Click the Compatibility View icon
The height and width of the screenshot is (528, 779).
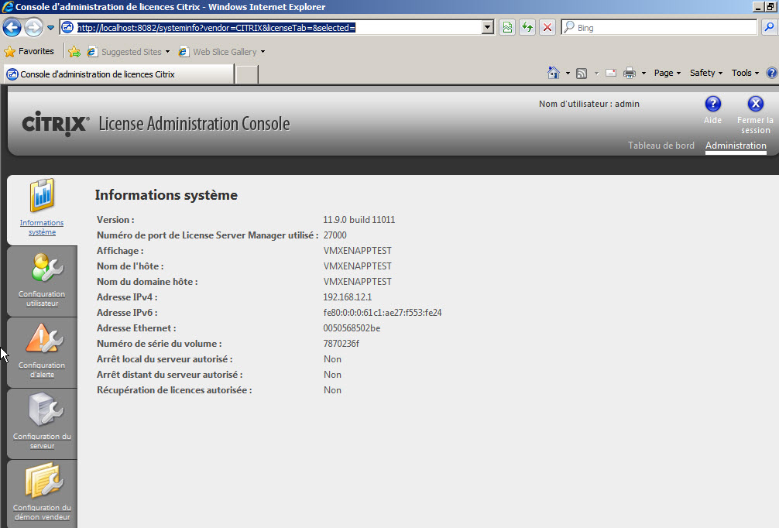click(x=507, y=27)
